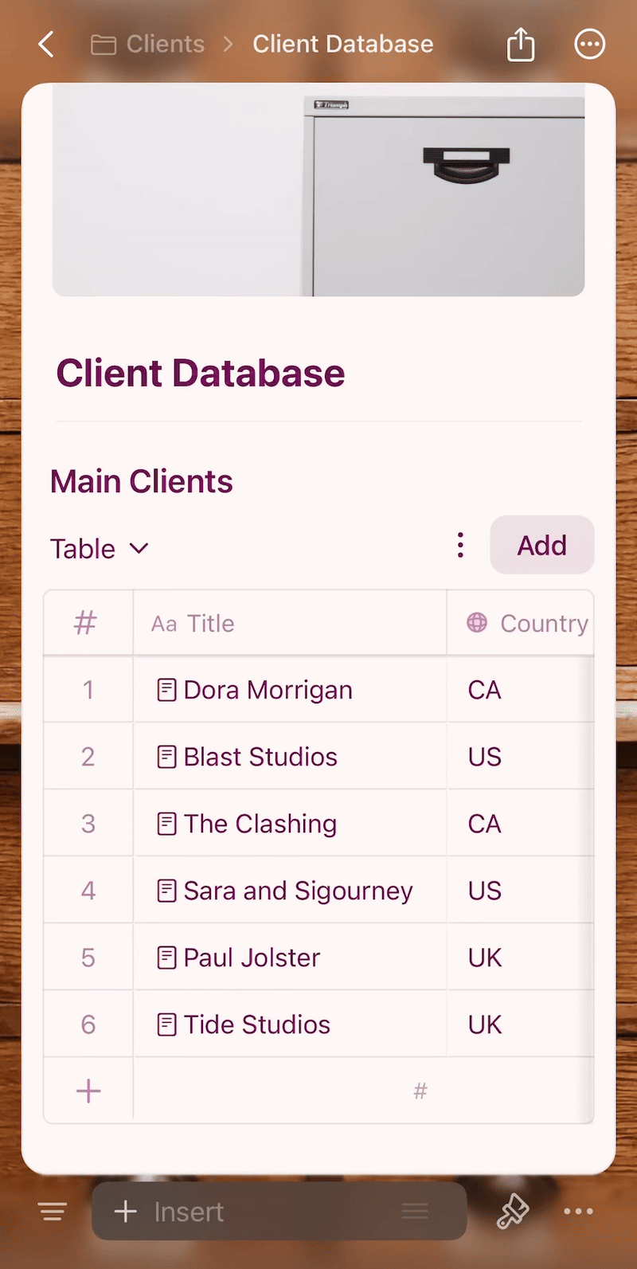The width and height of the screenshot is (637, 1269).
Task: Select the Paul Jolster title text
Action: tap(252, 958)
